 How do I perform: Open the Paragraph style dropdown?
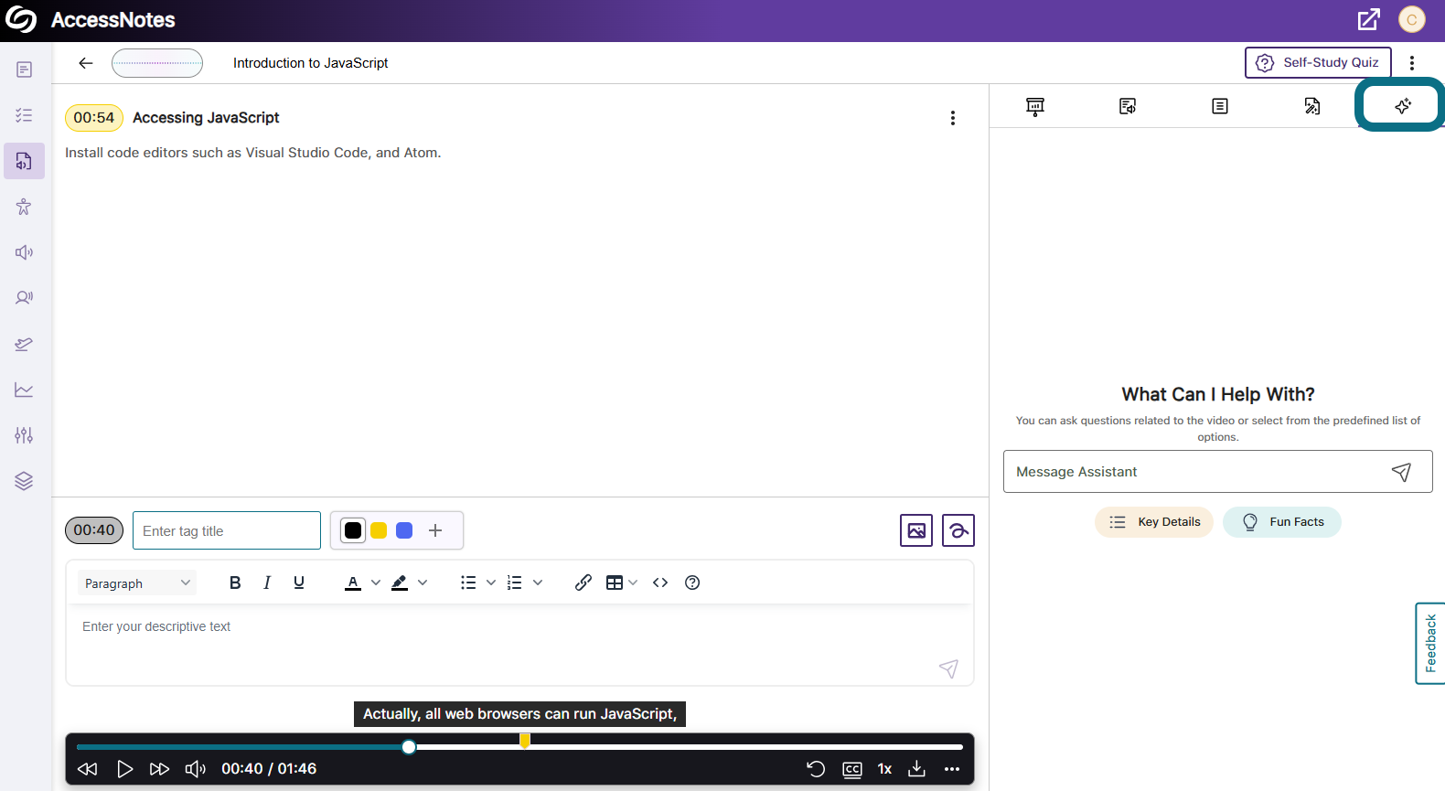[137, 583]
